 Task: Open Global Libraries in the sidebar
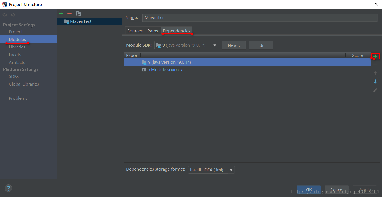[24, 84]
